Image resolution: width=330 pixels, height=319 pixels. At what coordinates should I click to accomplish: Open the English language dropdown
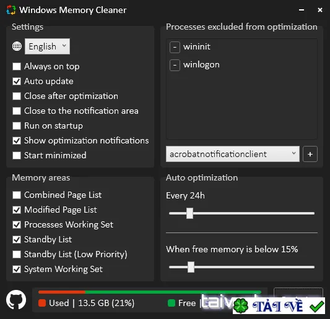47,46
